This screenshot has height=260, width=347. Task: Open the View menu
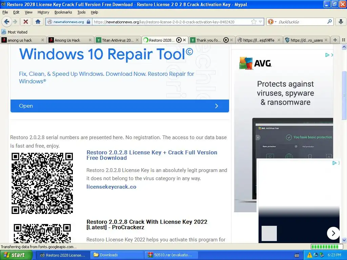pos(28,12)
